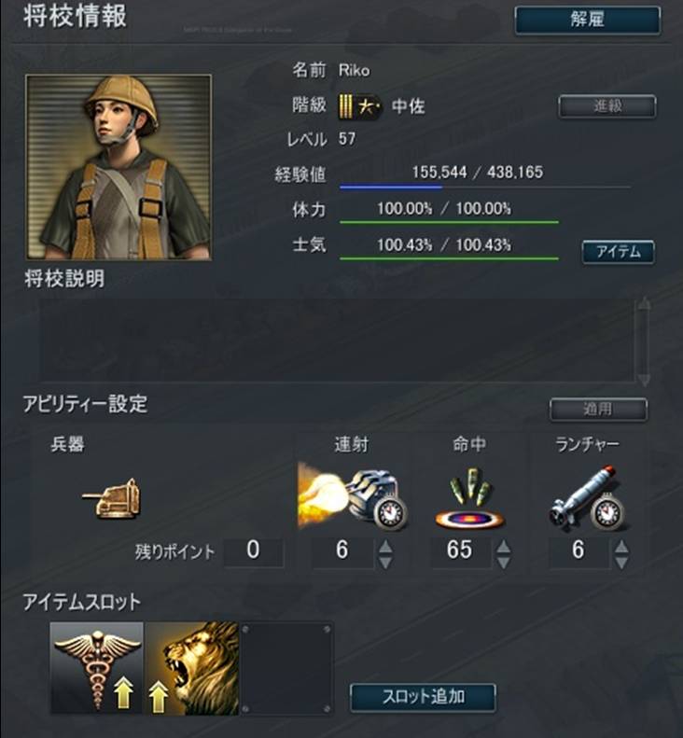
Task: Click the 命中 accuracy target icon
Action: [469, 499]
